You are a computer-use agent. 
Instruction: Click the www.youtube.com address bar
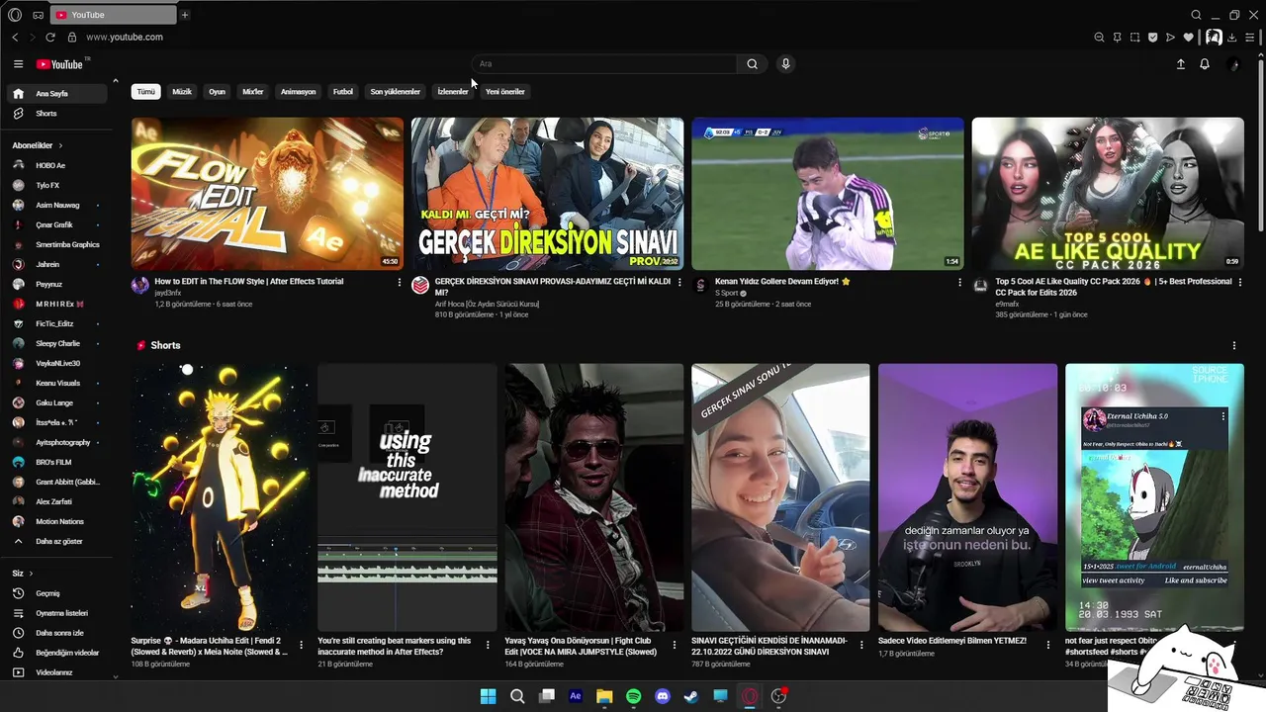coord(125,38)
